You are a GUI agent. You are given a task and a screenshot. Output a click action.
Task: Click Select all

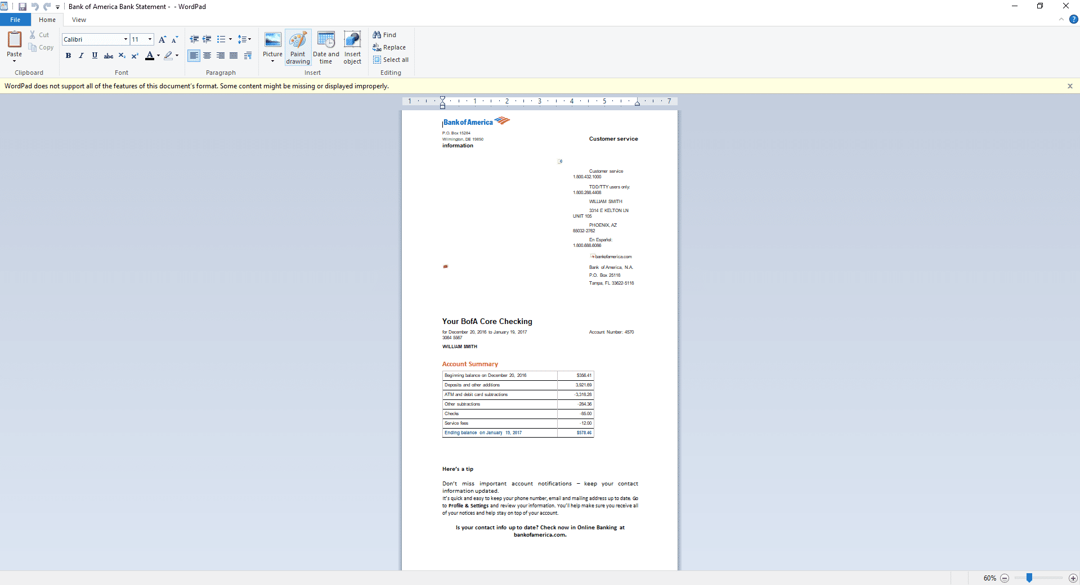(391, 60)
